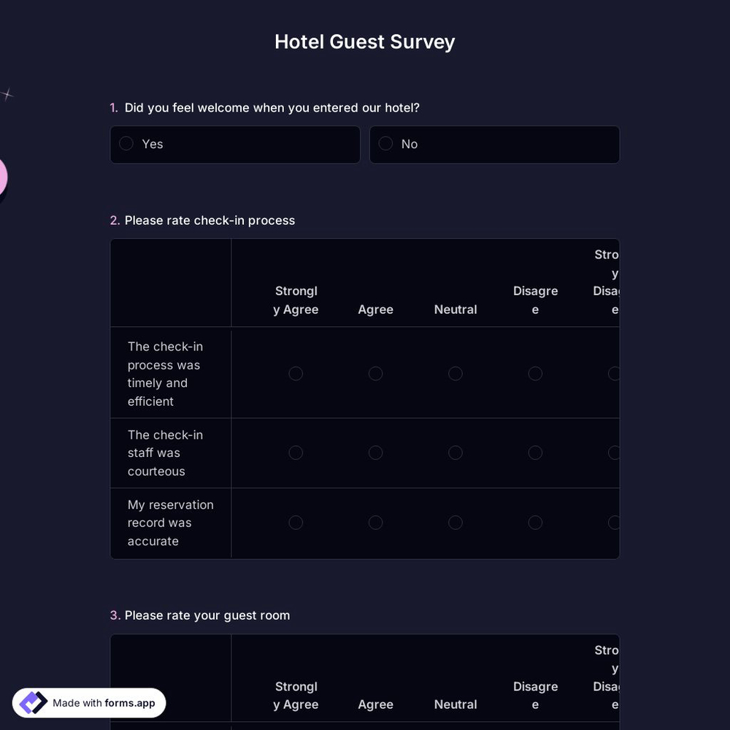Rate check-in staff courtesy as Agree
730x730 pixels.
click(x=375, y=453)
